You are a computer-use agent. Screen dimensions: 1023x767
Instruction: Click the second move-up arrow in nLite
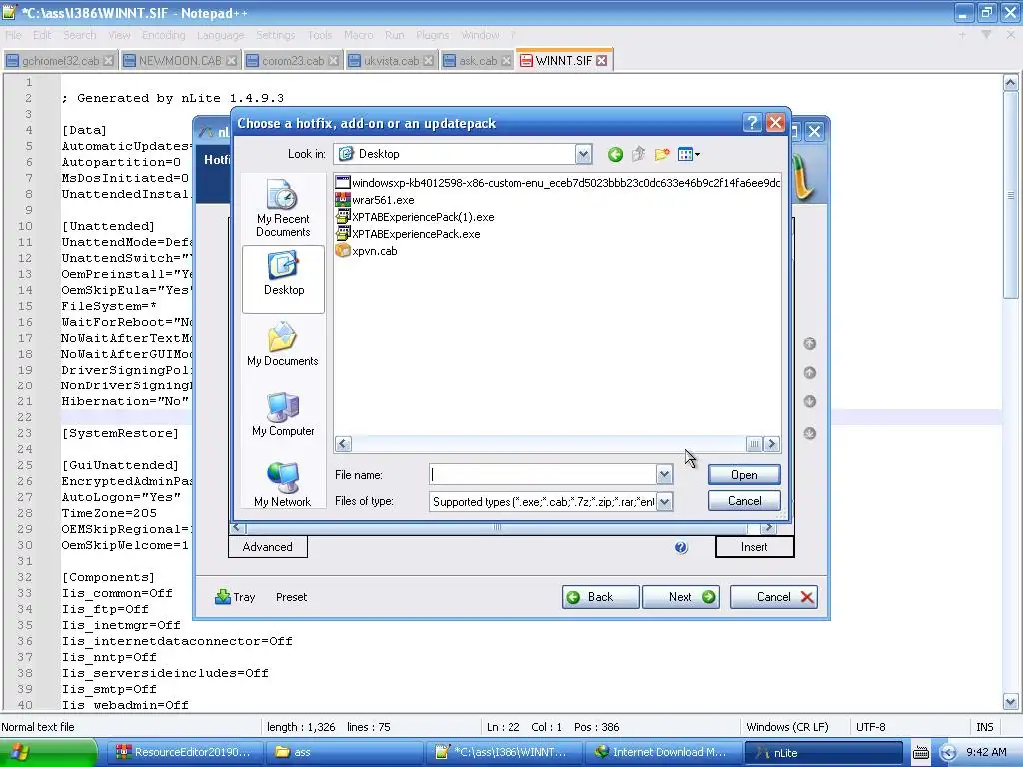[x=809, y=373]
